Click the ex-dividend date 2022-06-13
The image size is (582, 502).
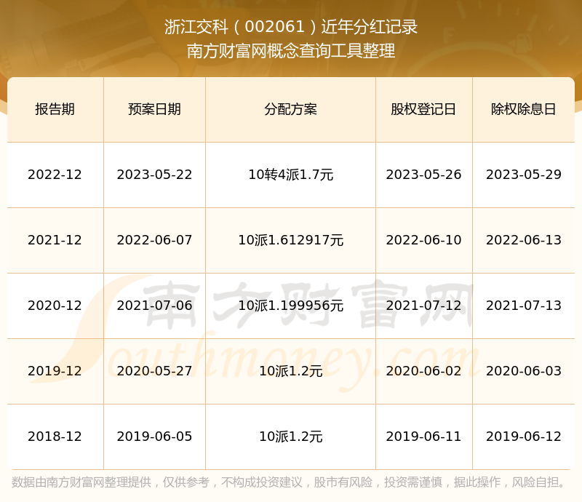523,240
